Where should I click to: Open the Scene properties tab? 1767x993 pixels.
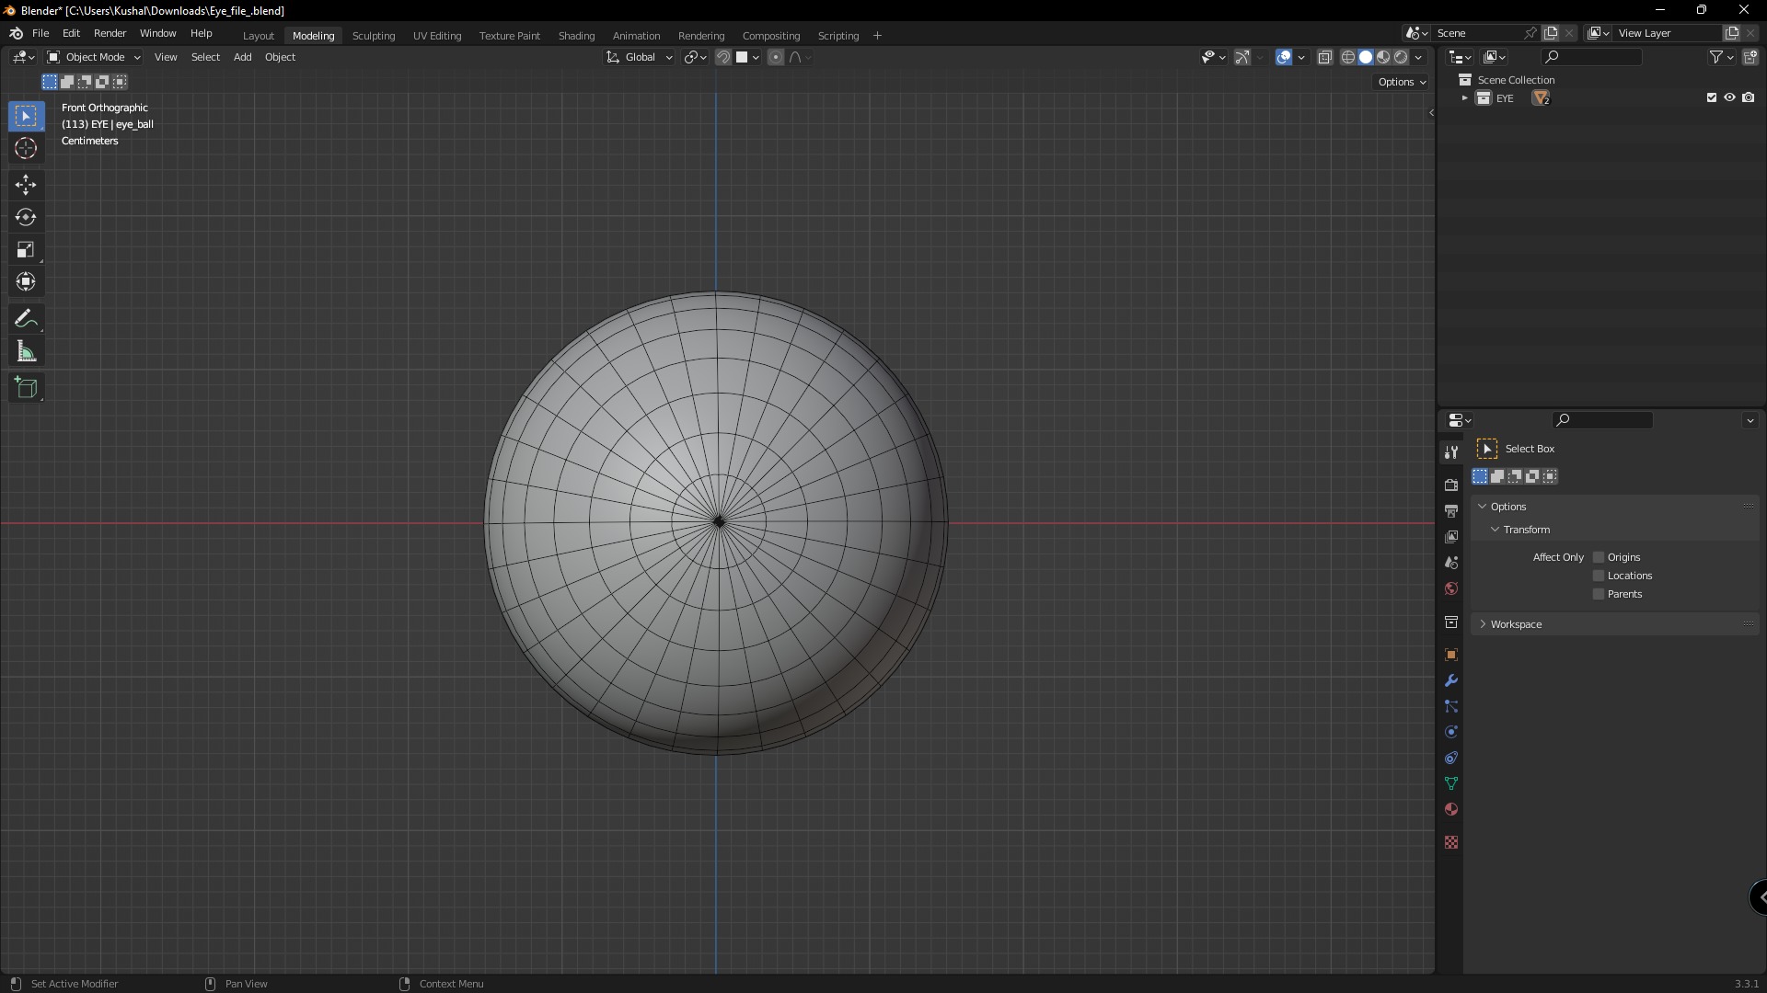(1451, 563)
